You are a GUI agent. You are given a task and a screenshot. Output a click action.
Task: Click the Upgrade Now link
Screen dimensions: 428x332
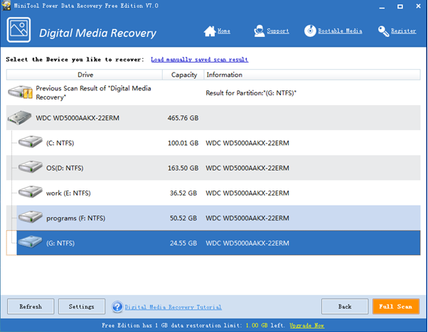pos(307,326)
